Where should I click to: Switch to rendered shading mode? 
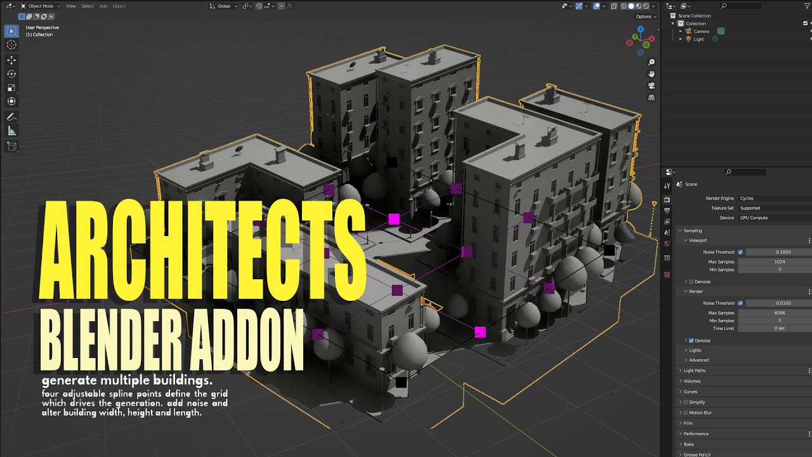[x=646, y=6]
